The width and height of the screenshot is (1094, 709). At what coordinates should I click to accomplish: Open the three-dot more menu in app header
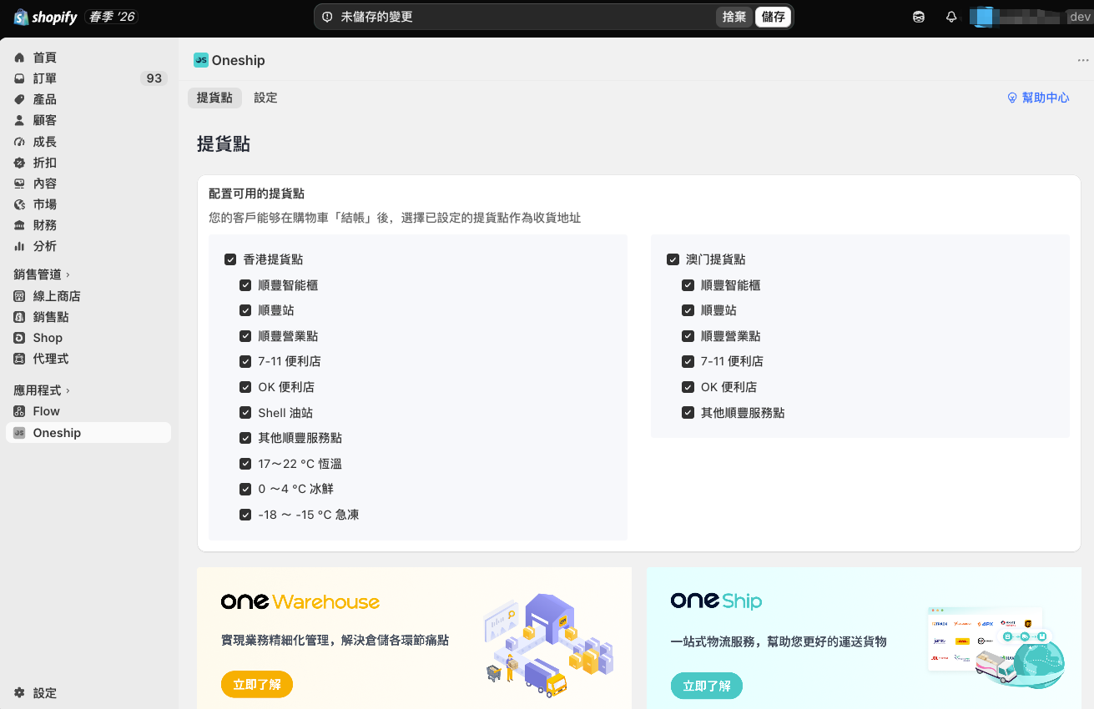(1083, 60)
